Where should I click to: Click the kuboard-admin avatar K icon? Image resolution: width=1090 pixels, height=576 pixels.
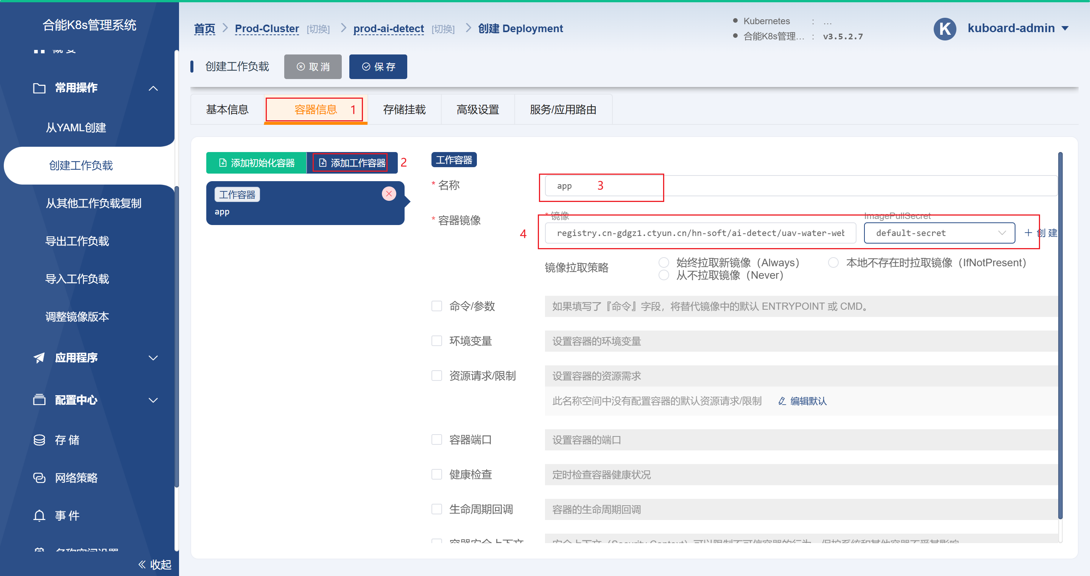944,29
